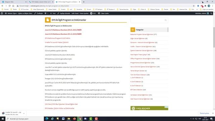Click the blue round extension icon in toolbar

point(198,6)
